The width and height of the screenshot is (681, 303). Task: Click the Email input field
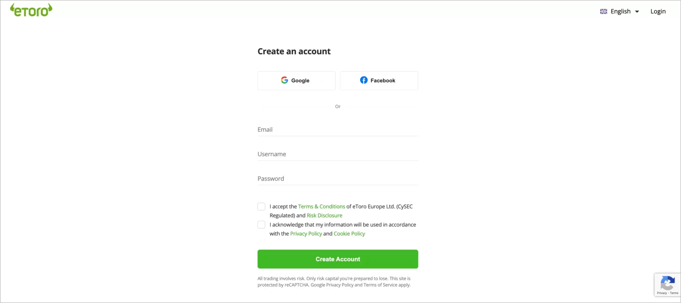pyautogui.click(x=338, y=129)
